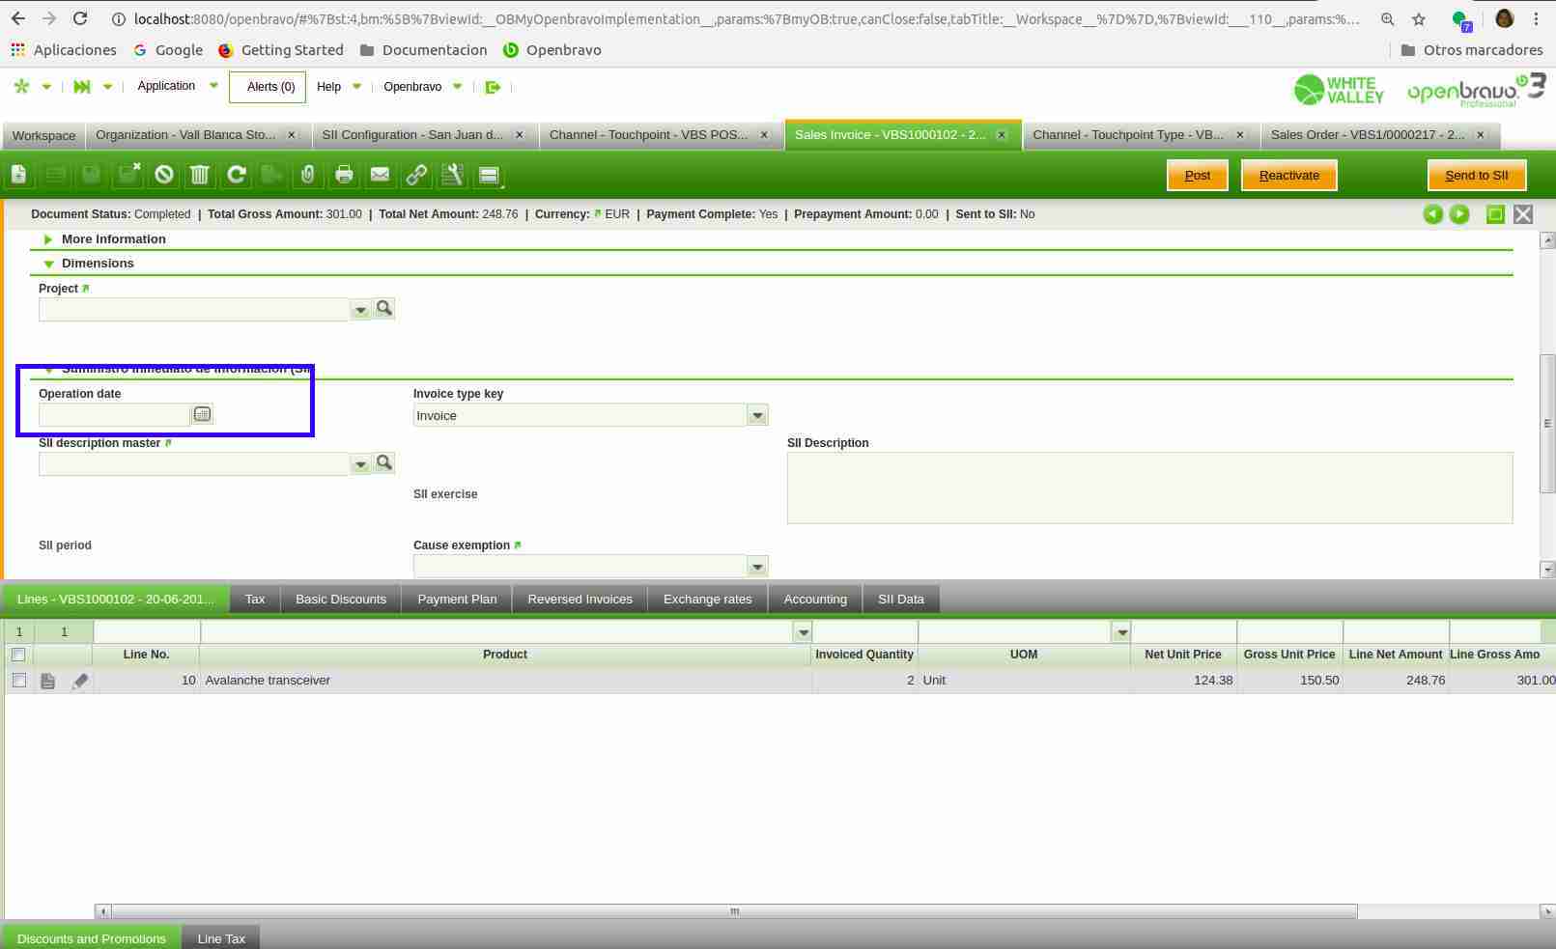1556x949 pixels.
Task: Print the invoice using printer icon
Action: coord(344,175)
